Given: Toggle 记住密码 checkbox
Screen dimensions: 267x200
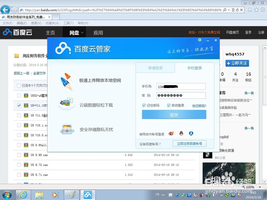Looking at the screenshot, I should pos(144,105).
